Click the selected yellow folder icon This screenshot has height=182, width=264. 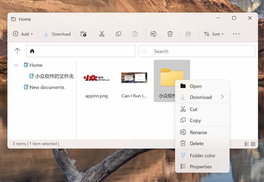point(172,77)
